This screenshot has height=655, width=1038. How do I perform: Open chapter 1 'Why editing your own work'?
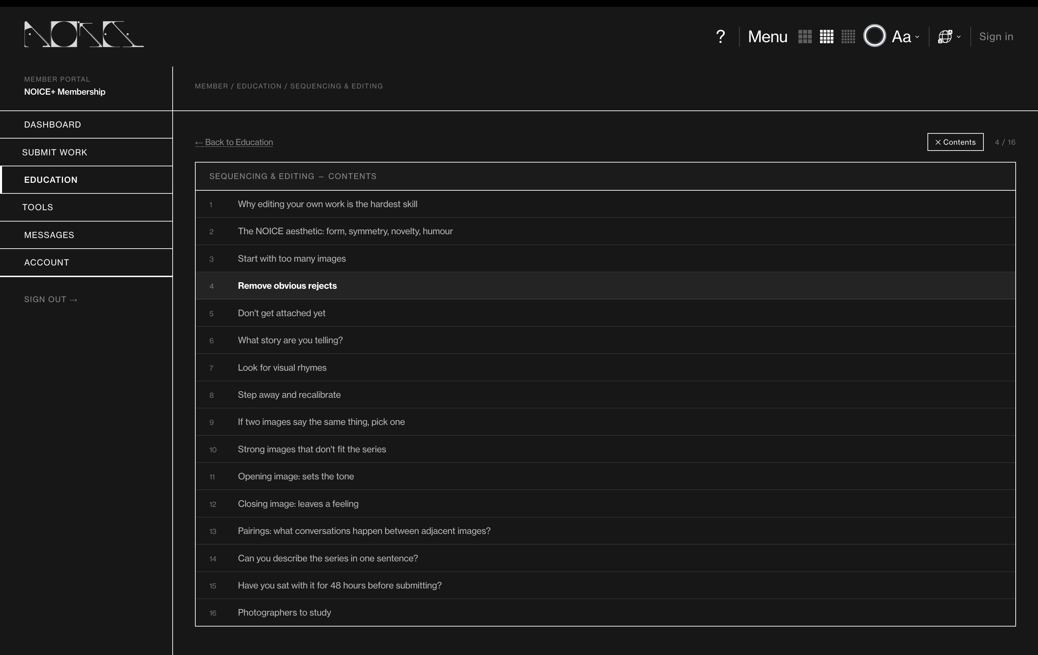605,204
